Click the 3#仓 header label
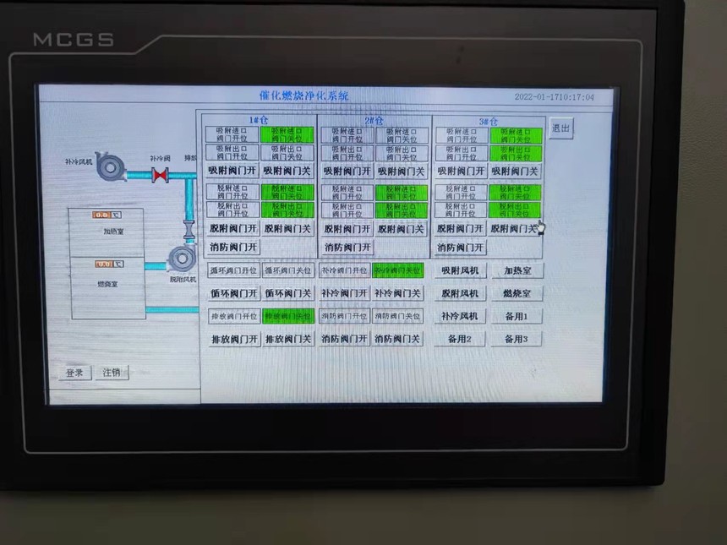The height and width of the screenshot is (545, 727). 489,121
